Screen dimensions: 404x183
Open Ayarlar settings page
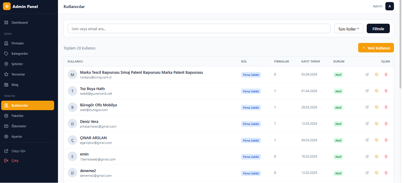coord(17,137)
